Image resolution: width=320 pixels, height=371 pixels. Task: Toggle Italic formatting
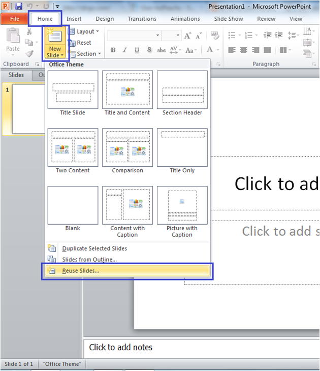pos(124,50)
